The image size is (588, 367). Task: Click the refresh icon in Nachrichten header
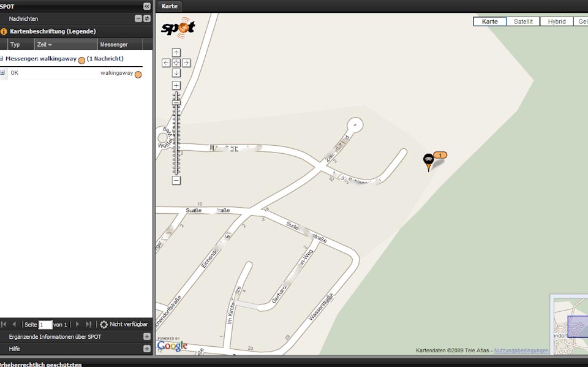tap(147, 19)
